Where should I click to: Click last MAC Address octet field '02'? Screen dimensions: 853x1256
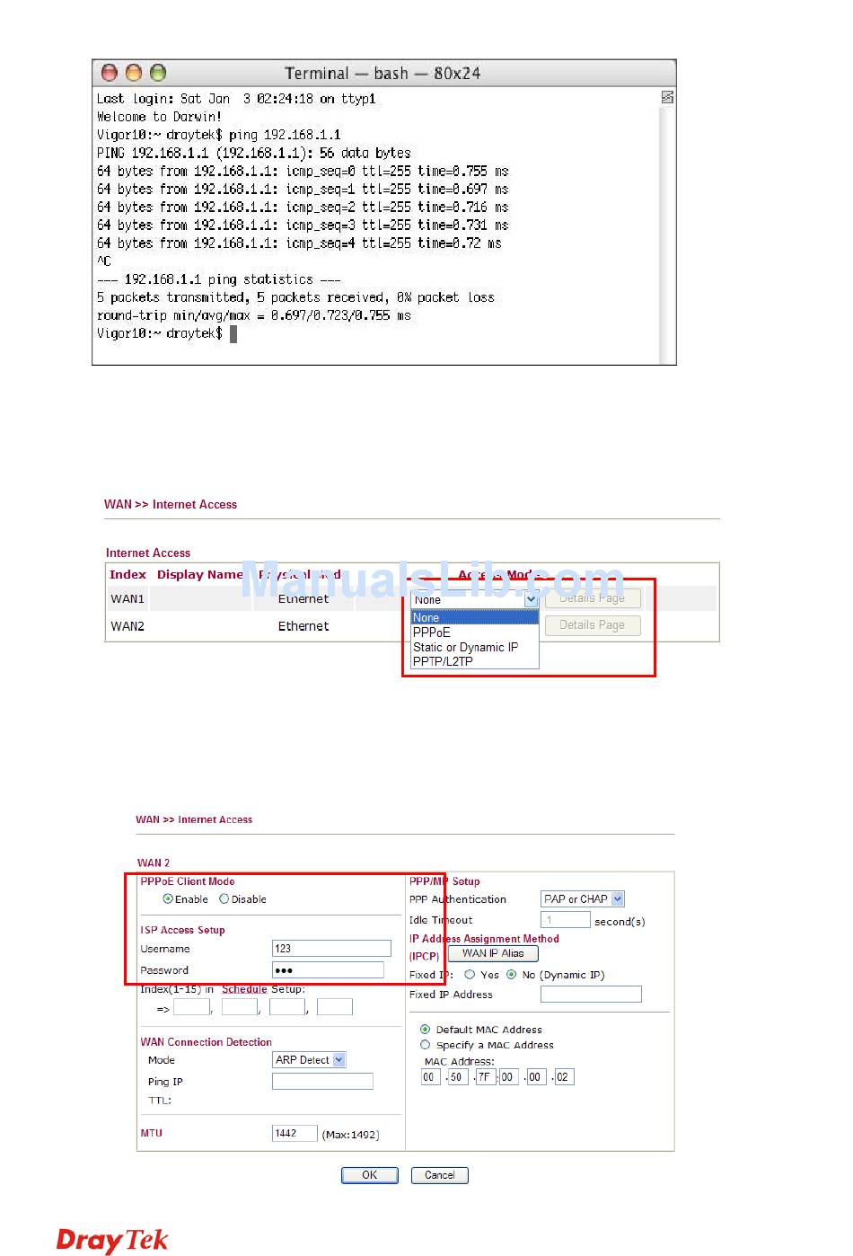click(x=563, y=1077)
